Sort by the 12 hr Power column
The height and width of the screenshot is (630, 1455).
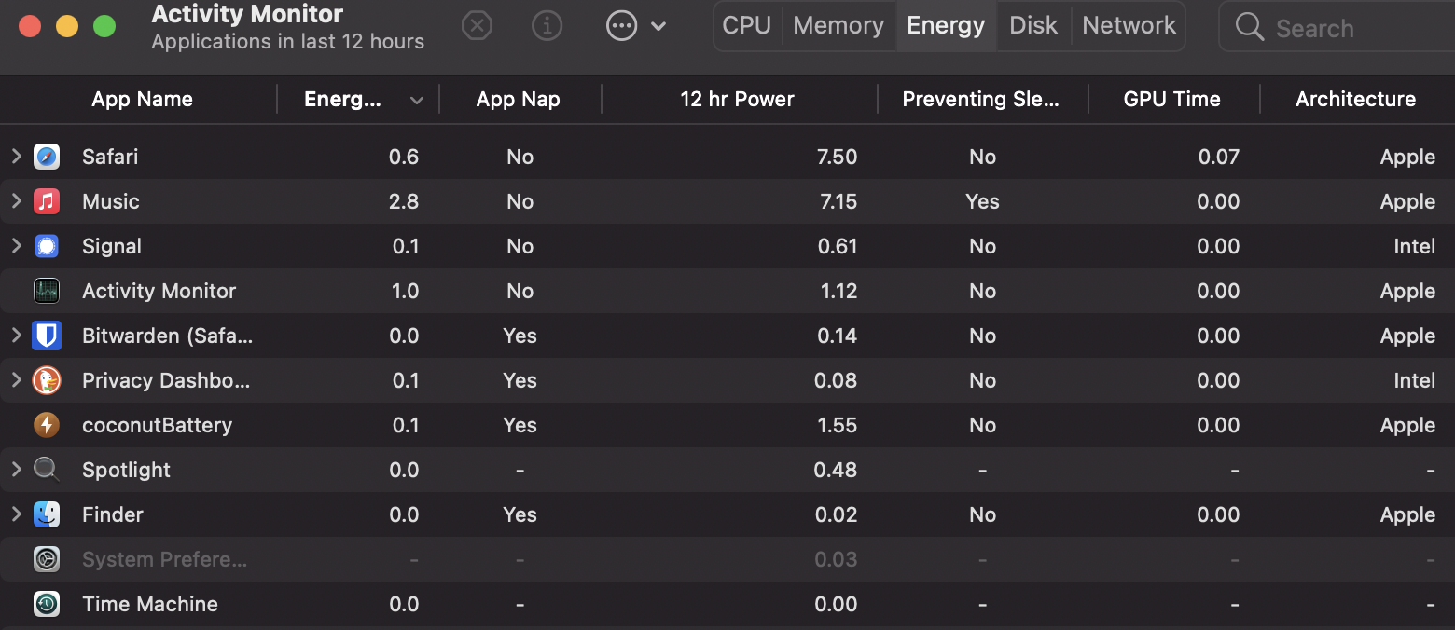pyautogui.click(x=737, y=100)
